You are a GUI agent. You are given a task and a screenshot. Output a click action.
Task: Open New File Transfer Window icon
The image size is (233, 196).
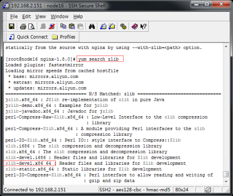point(112,27)
